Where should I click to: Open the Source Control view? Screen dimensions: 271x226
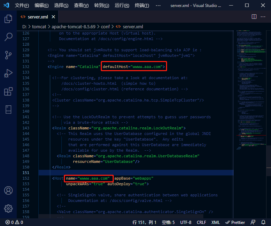[8, 55]
